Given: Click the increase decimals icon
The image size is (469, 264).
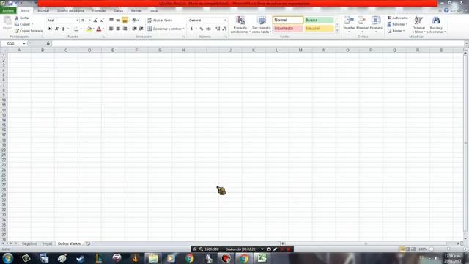Looking at the screenshot, I should [x=218, y=29].
